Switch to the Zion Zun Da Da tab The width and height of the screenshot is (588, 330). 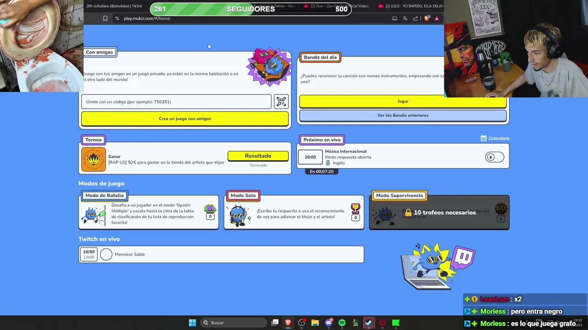(x=336, y=6)
